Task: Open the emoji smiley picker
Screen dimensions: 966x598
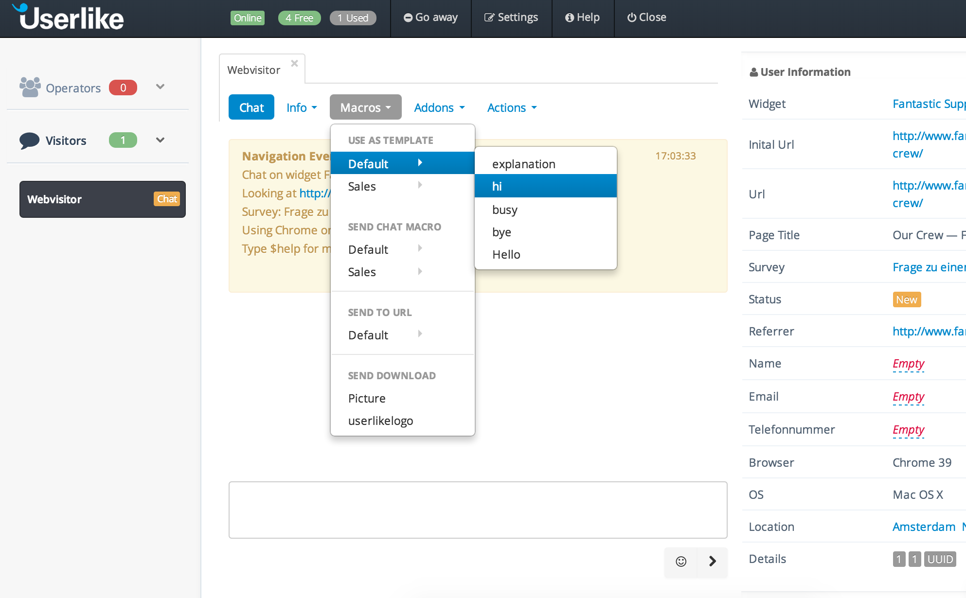Action: (x=681, y=562)
